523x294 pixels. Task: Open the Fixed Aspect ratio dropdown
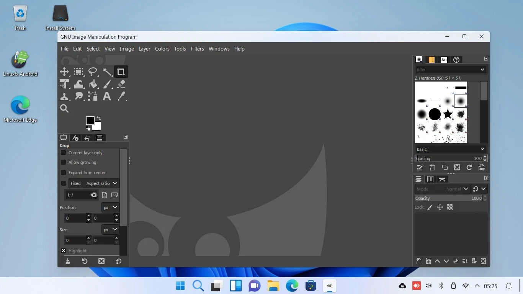click(94, 183)
